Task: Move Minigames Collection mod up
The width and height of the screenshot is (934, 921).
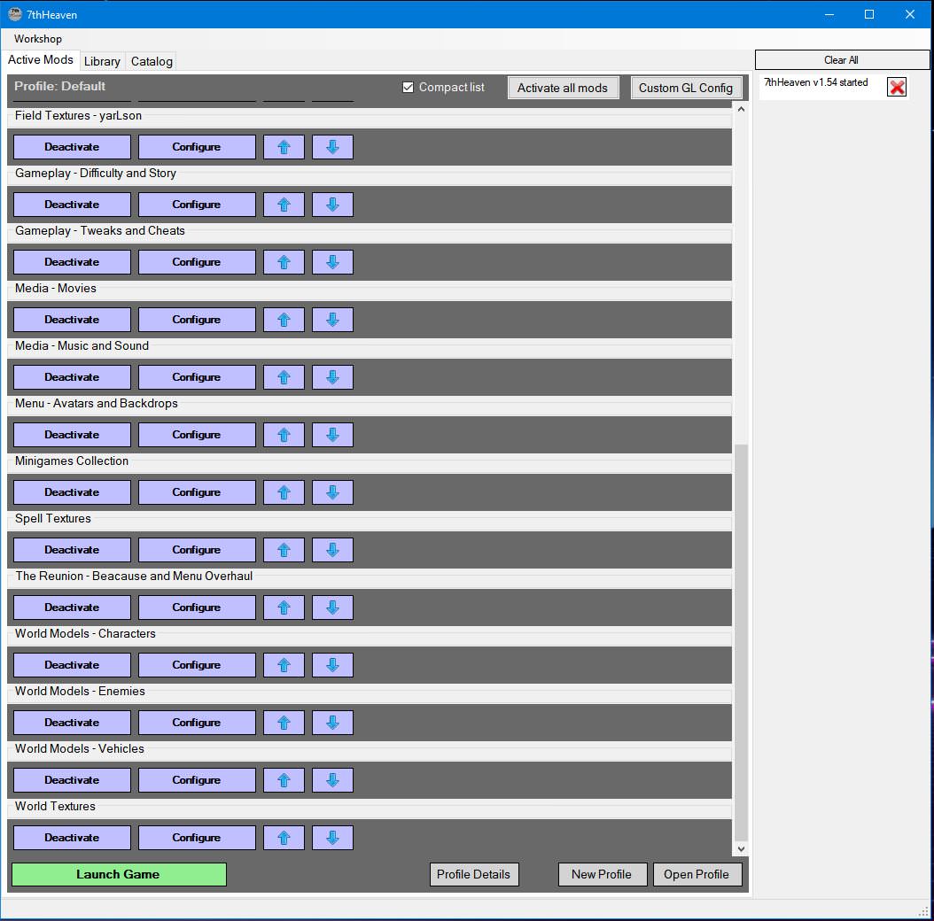Action: click(x=284, y=492)
